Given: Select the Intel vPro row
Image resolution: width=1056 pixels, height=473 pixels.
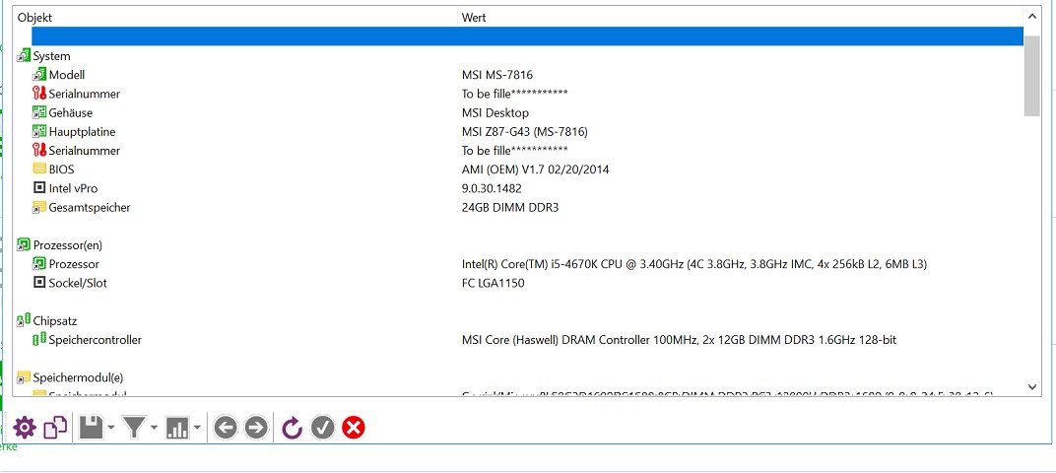Looking at the screenshot, I should pyautogui.click(x=518, y=188).
